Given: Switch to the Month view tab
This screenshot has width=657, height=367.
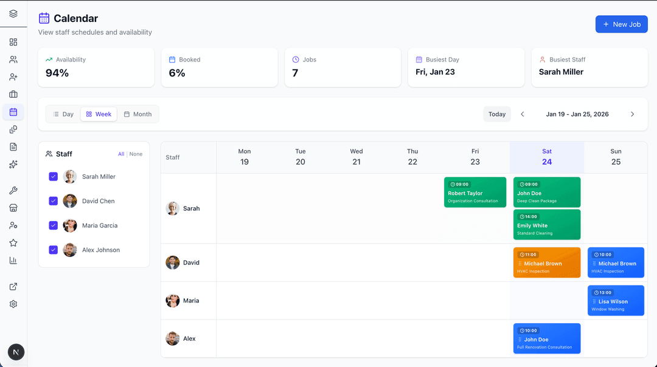Looking at the screenshot, I should [138, 114].
